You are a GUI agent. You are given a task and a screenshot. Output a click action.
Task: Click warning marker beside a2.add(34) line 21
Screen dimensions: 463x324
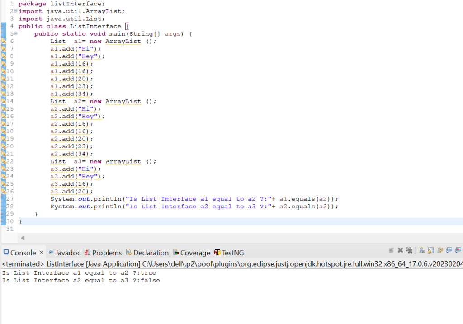pyautogui.click(x=4, y=154)
